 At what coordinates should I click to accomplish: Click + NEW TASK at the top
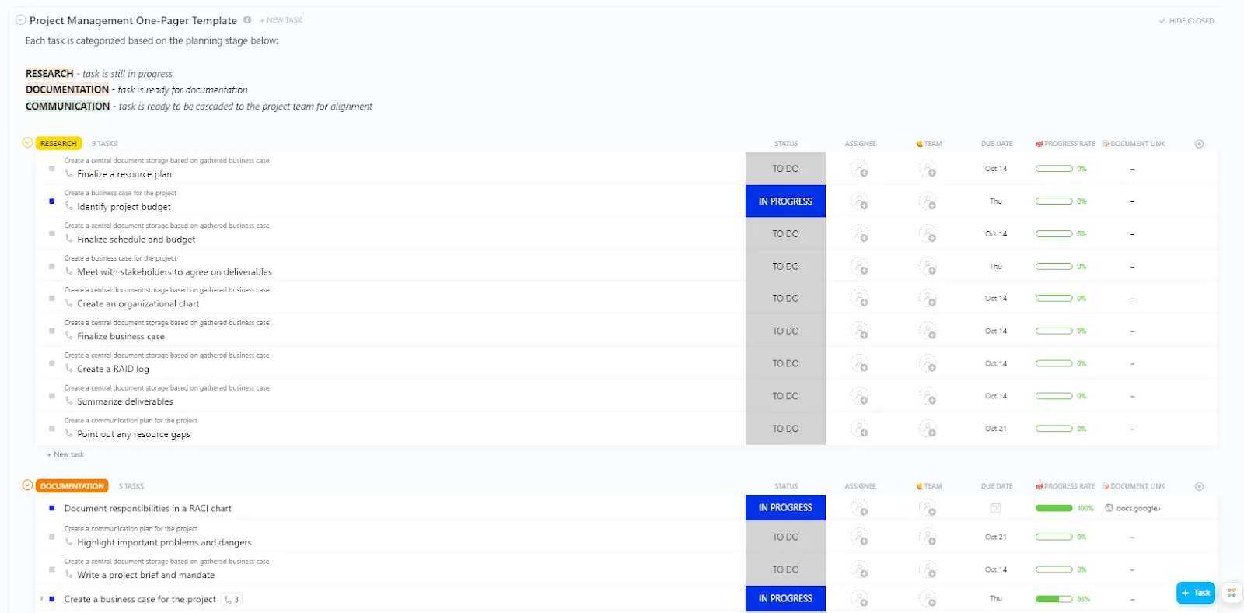click(281, 20)
